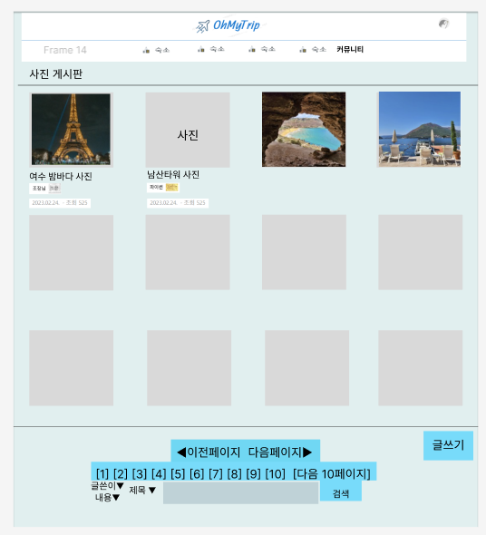The height and width of the screenshot is (535, 486).
Task: Select the yellow badge under 남산타워 사진
Action: pos(171,188)
